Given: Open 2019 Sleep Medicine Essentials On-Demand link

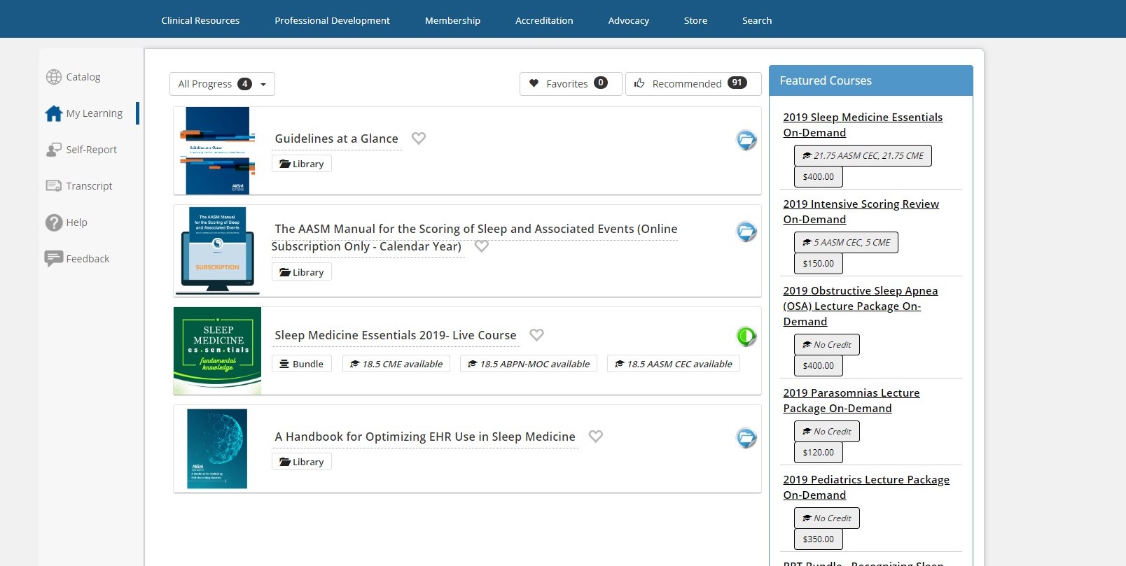Looking at the screenshot, I should pos(863,125).
